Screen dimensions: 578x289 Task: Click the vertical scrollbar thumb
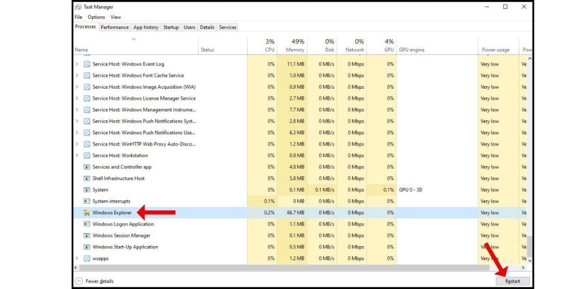coord(530,246)
